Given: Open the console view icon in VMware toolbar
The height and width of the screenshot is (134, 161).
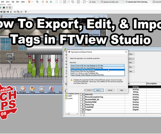Looking at the screenshot, I should pyautogui.click(x=78, y=2).
